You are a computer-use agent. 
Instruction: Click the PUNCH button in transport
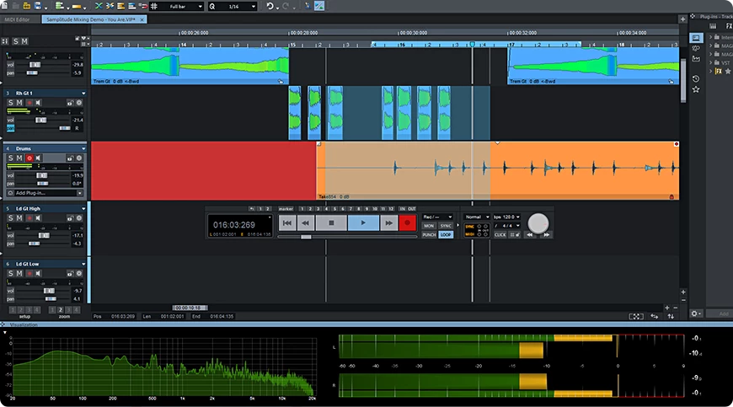(429, 234)
